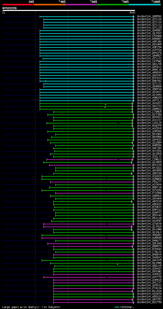Select the UniRef100_D0CIY7 label
Viewport: 163px width, 309px height.
point(149,283)
